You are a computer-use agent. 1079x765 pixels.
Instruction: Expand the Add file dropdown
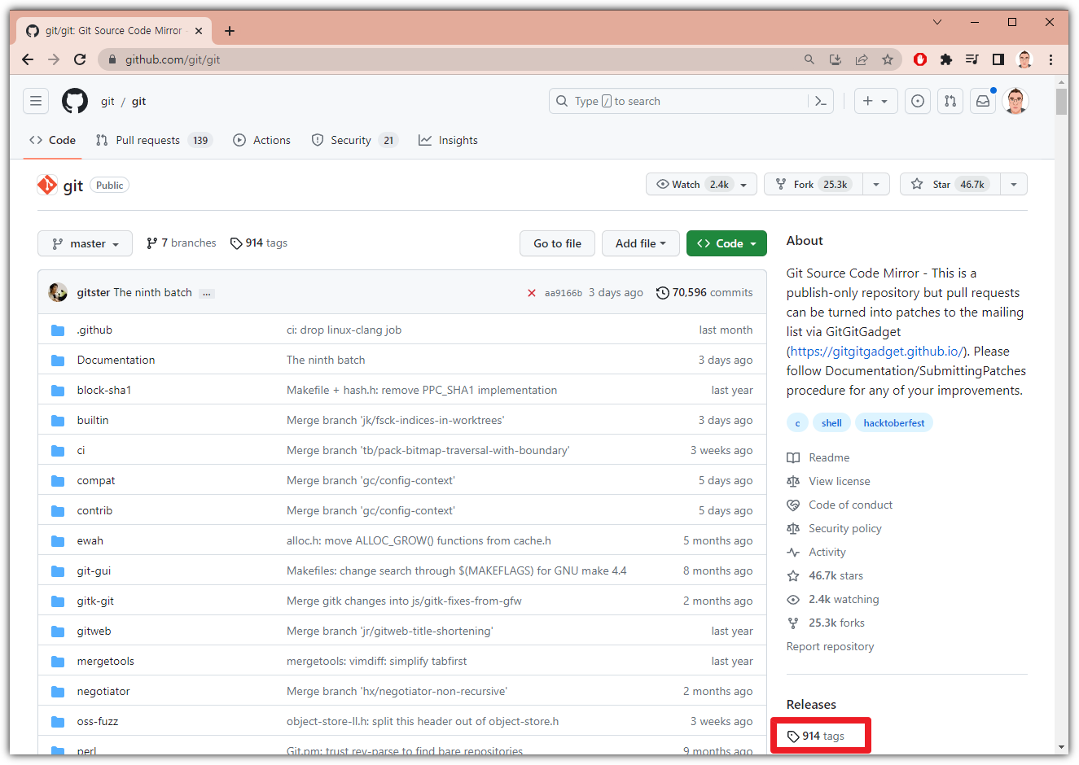point(641,243)
